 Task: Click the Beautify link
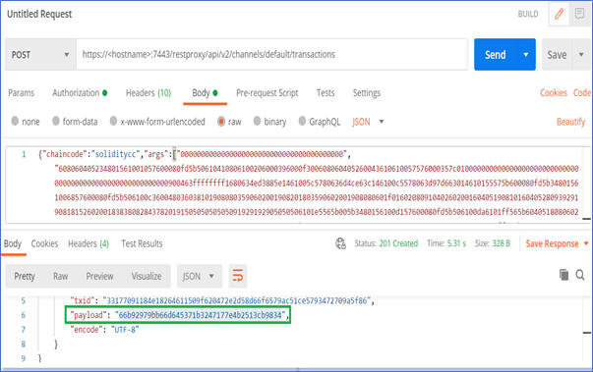570,122
